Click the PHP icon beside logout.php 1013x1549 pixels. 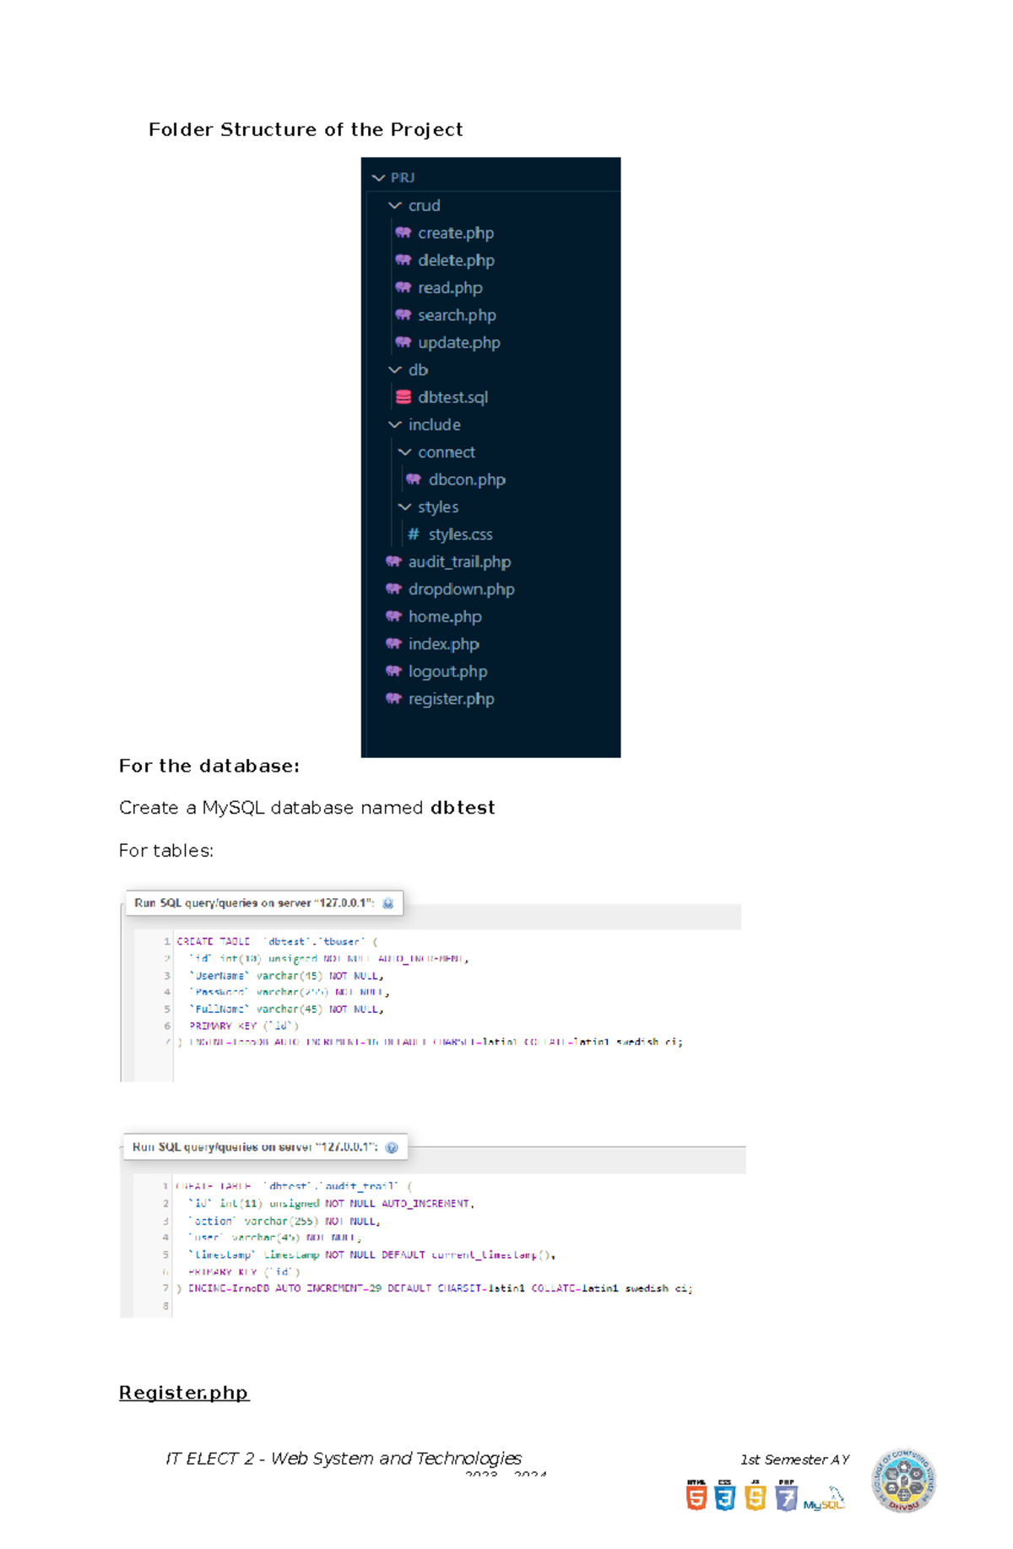click(393, 671)
